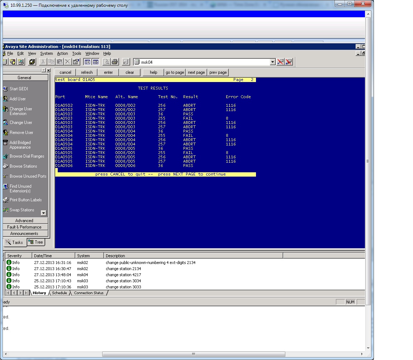Open the Change User Extension task

[x=21, y=111]
